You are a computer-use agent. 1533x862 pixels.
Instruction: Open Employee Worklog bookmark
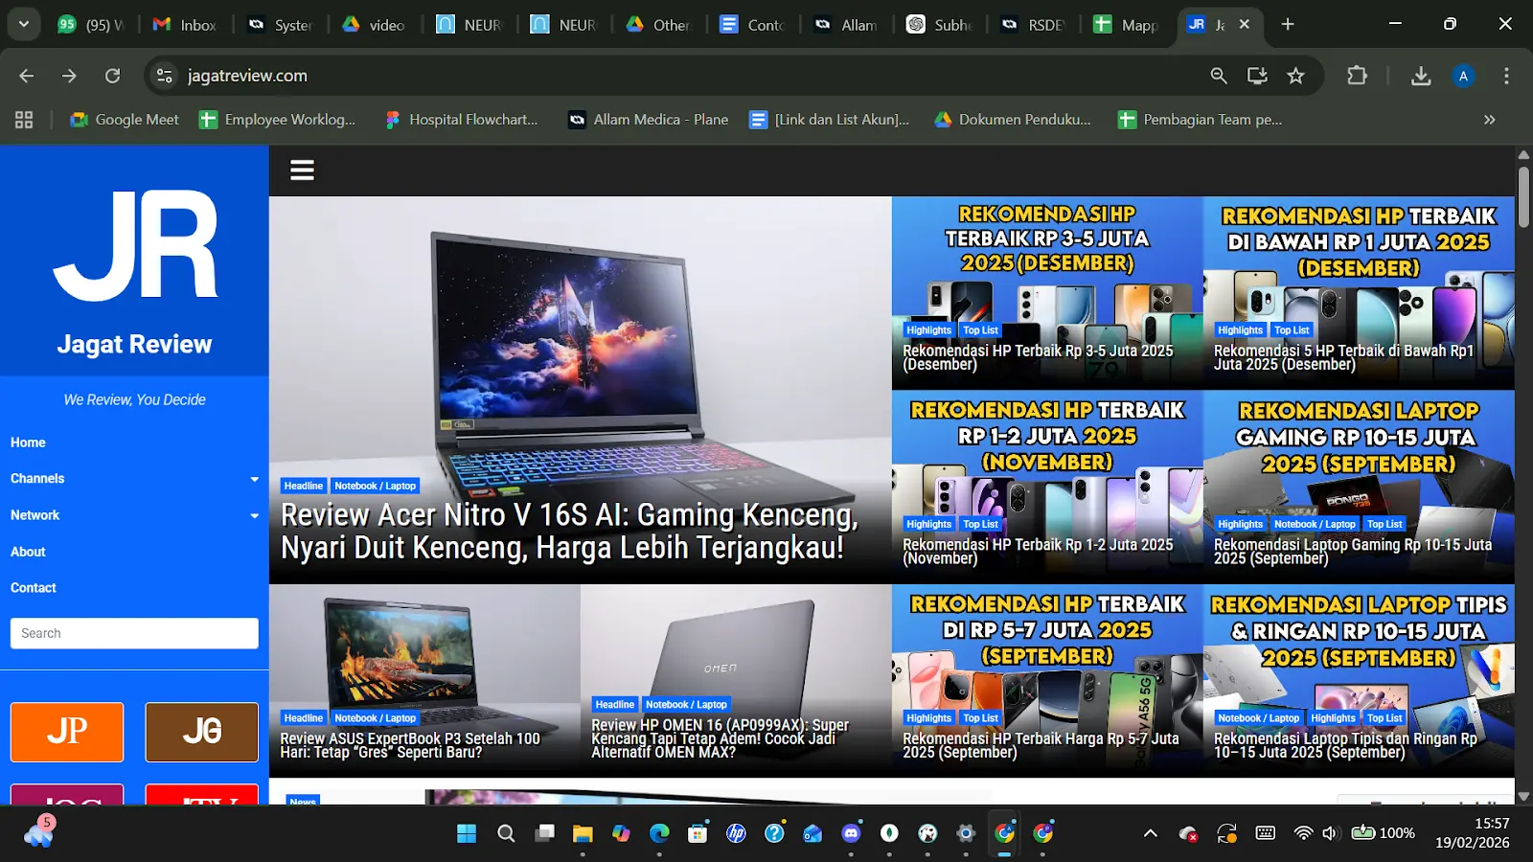pyautogui.click(x=278, y=120)
